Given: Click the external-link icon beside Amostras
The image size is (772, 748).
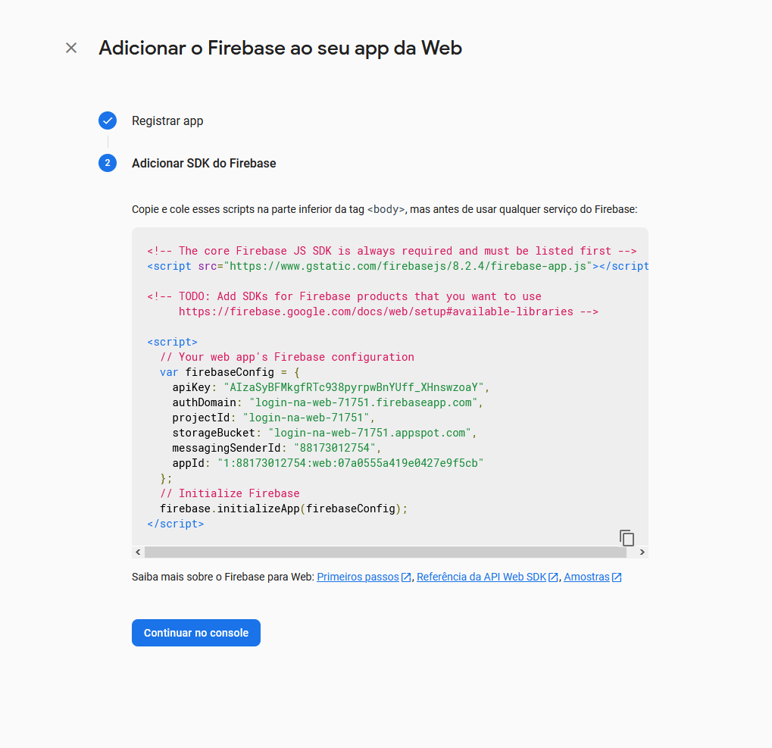Looking at the screenshot, I should point(617,577).
